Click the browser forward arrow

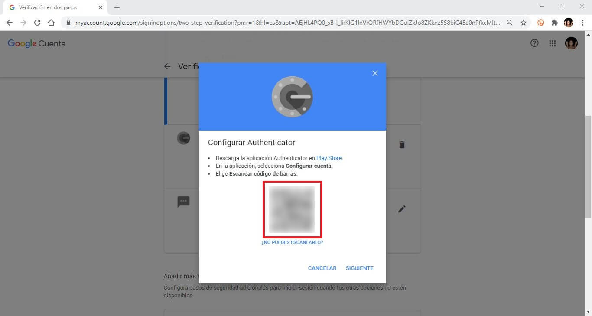(x=23, y=23)
